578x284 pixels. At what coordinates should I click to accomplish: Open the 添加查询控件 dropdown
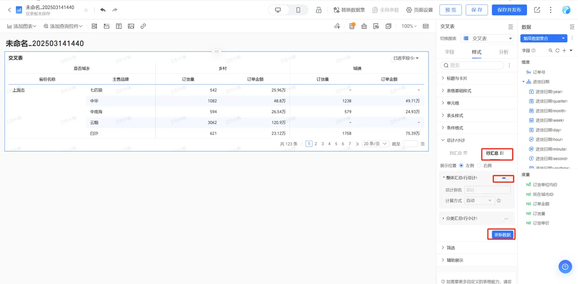click(x=63, y=26)
